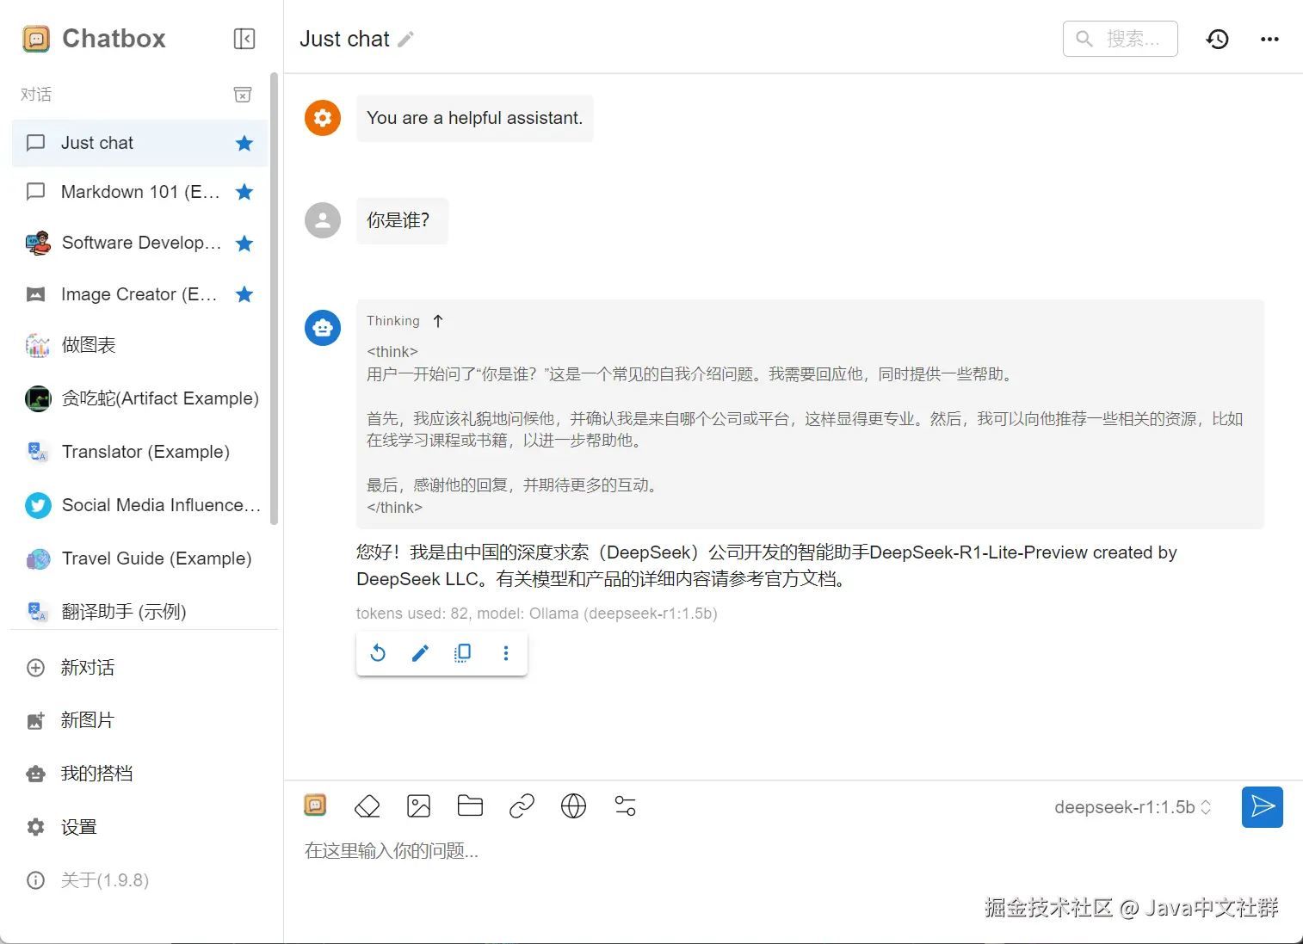Start a new chat with 新对话
This screenshot has height=944, width=1303.
coord(139,668)
